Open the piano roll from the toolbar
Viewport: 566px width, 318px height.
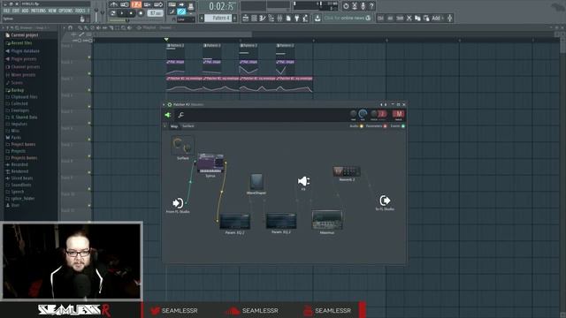click(x=263, y=18)
